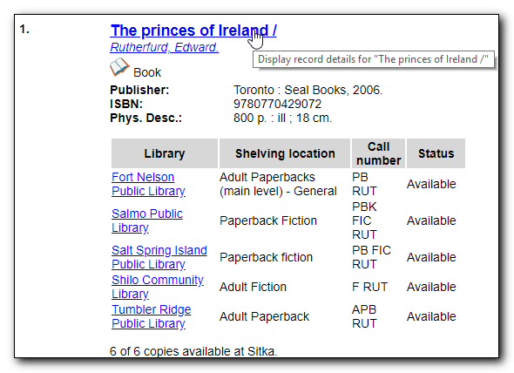Open Salt Spring Island Public Library link
Image resolution: width=514 pixels, height=373 pixels.
pos(159,257)
